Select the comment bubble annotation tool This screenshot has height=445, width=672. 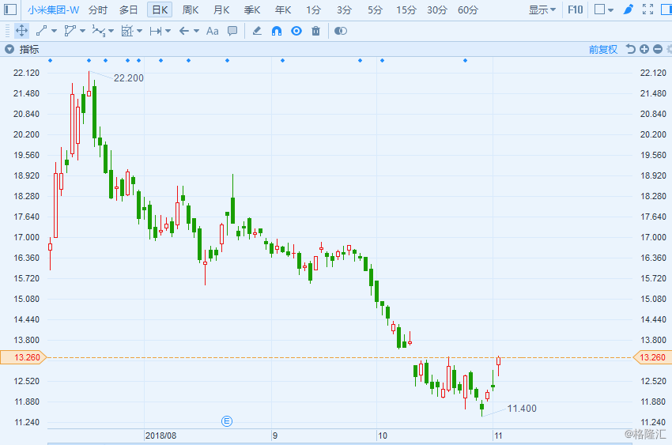pos(232,31)
